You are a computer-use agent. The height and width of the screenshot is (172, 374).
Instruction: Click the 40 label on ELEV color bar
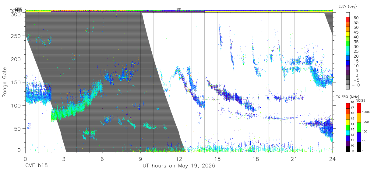click(x=356, y=37)
